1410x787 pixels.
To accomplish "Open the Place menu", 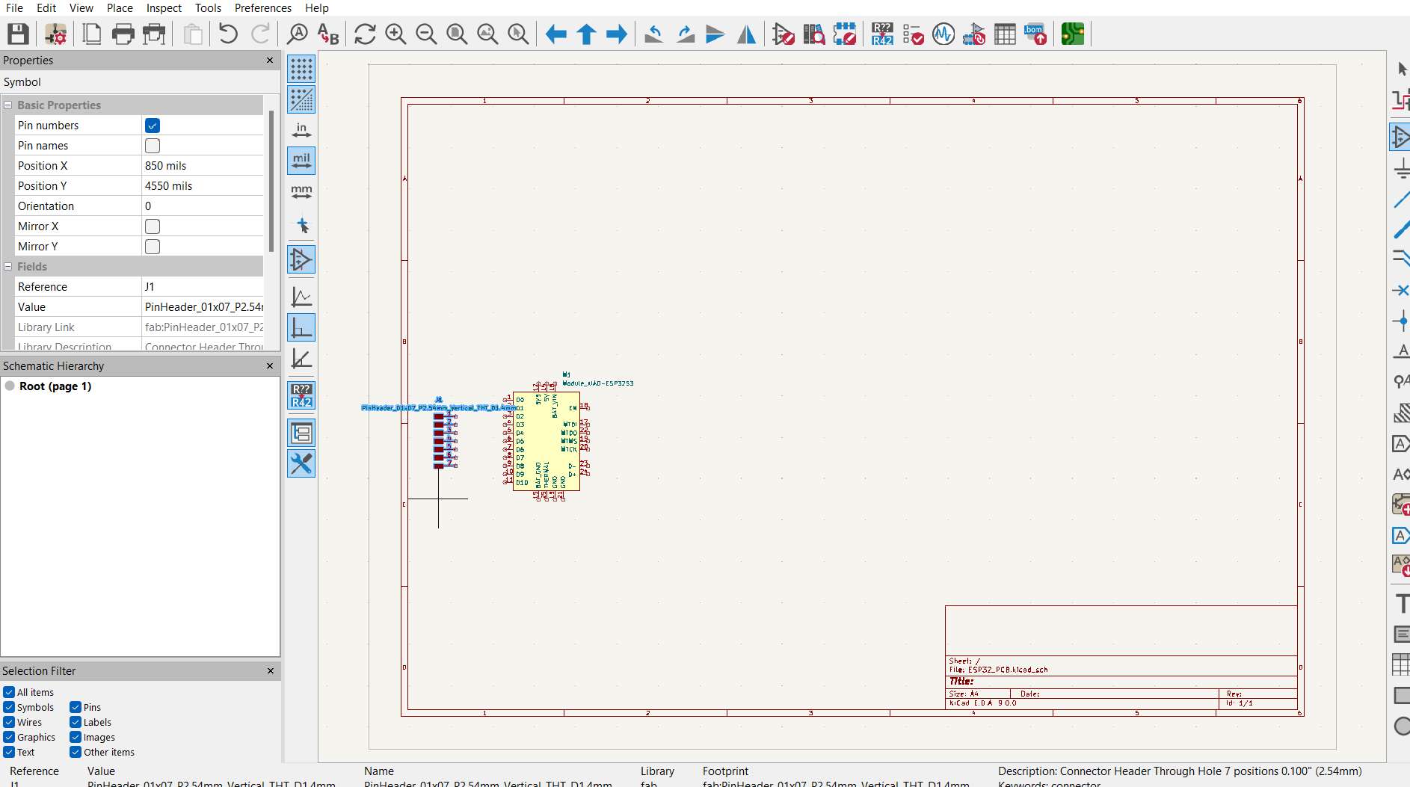I will (120, 7).
